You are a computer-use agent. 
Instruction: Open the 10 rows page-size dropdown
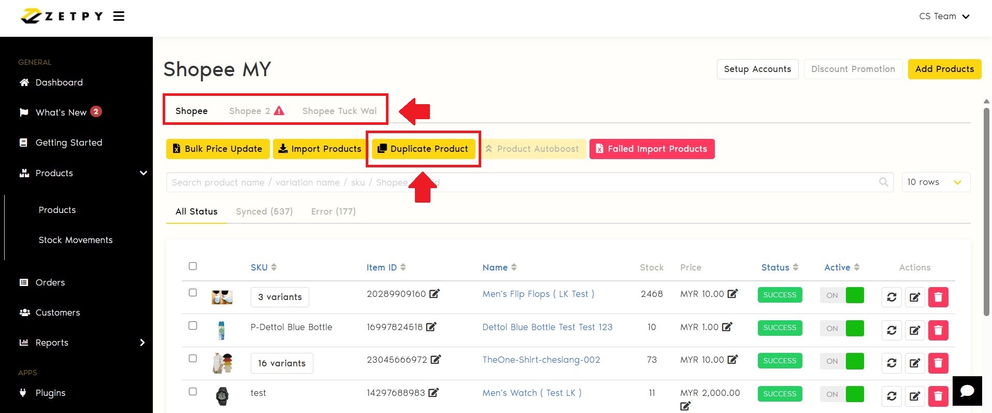click(x=936, y=182)
